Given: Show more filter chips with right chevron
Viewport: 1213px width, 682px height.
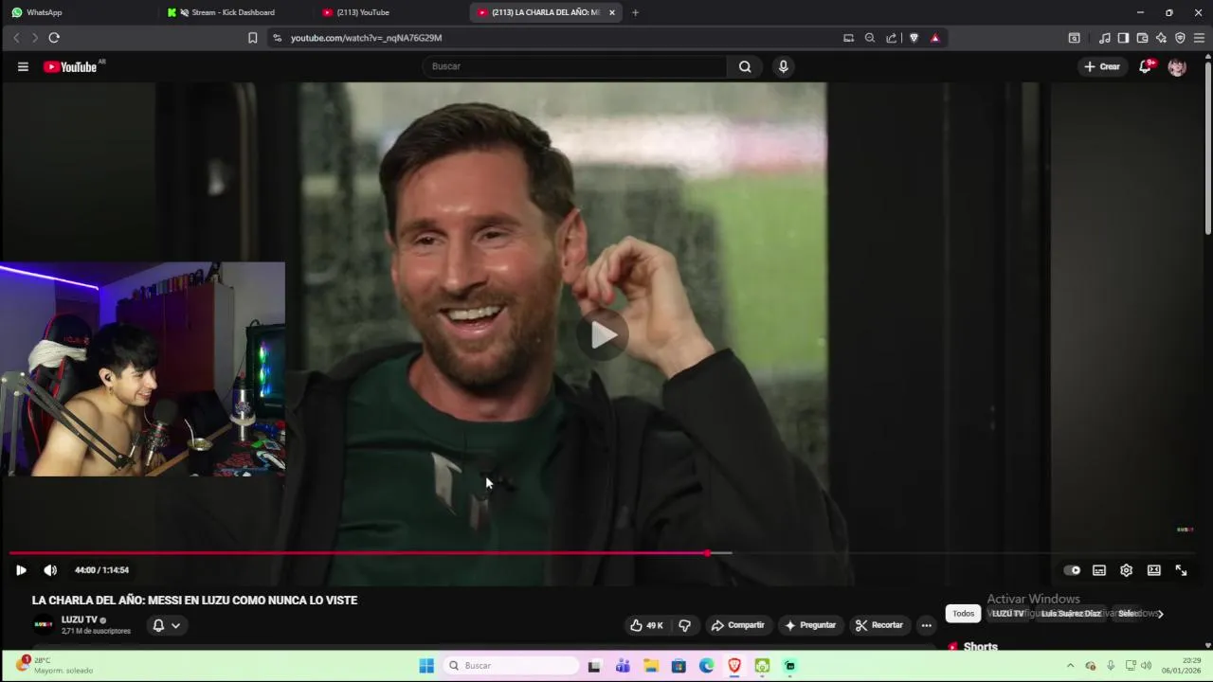Looking at the screenshot, I should click(x=1160, y=614).
